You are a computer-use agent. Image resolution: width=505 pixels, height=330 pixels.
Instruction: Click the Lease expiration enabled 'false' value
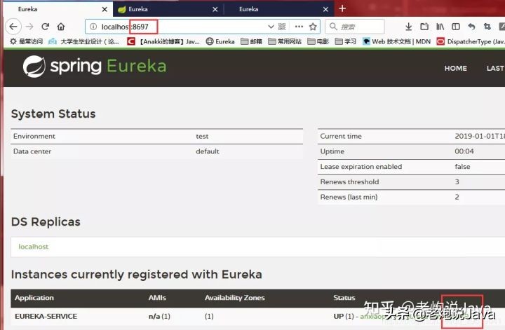point(462,167)
